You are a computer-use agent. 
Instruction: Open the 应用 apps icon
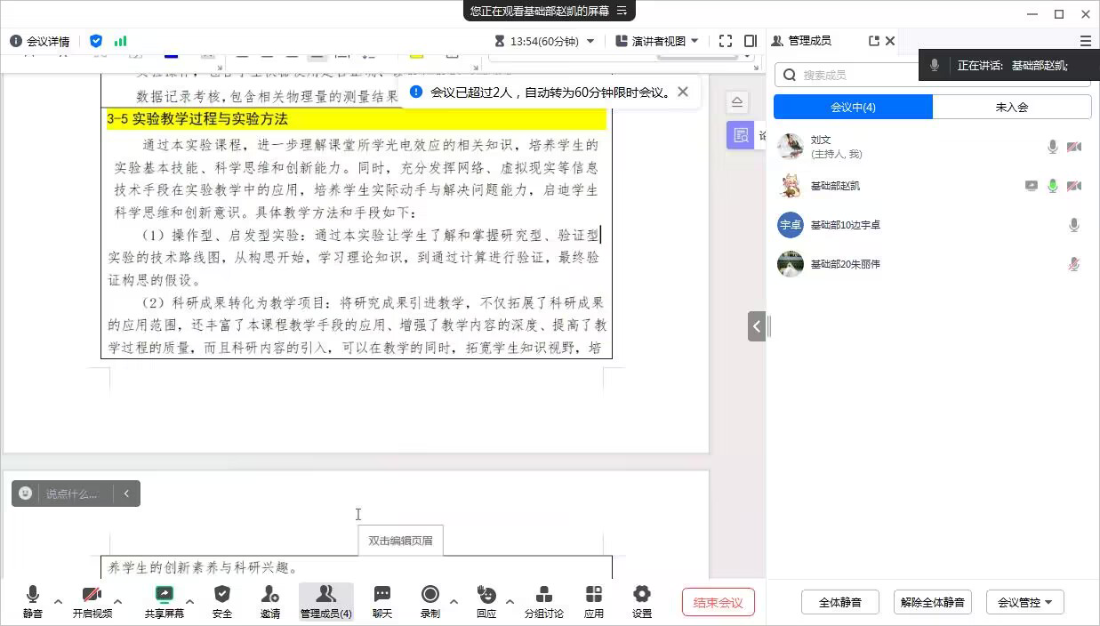(594, 595)
